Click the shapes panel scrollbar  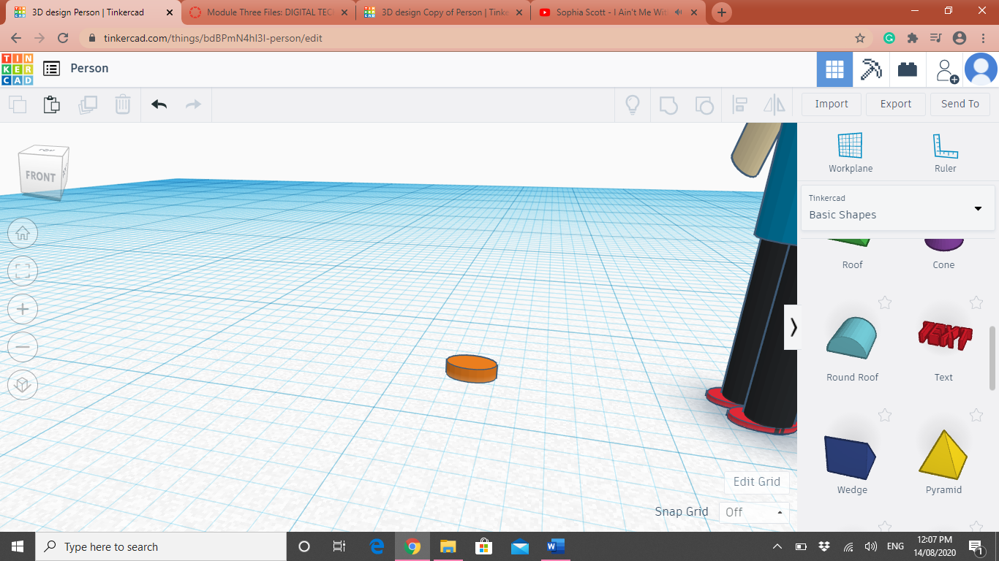[992, 358]
